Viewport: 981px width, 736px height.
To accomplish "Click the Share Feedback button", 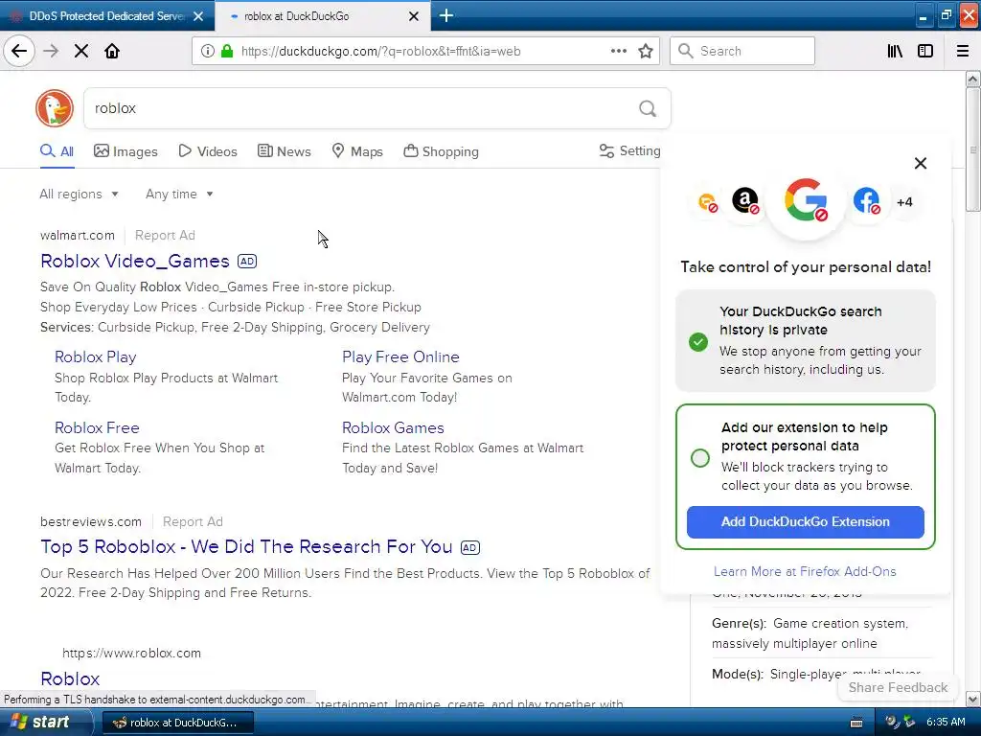I will coord(898,687).
